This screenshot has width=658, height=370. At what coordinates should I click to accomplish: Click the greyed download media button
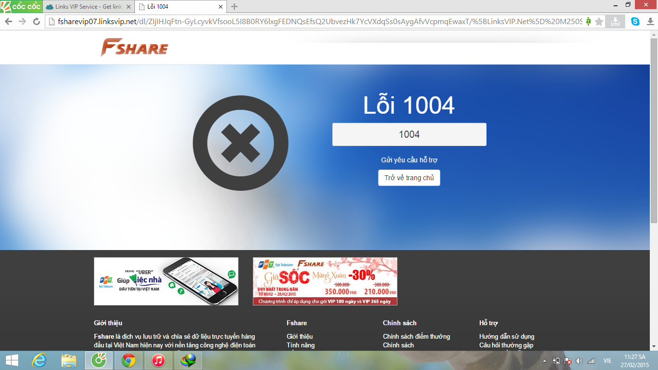click(615, 22)
